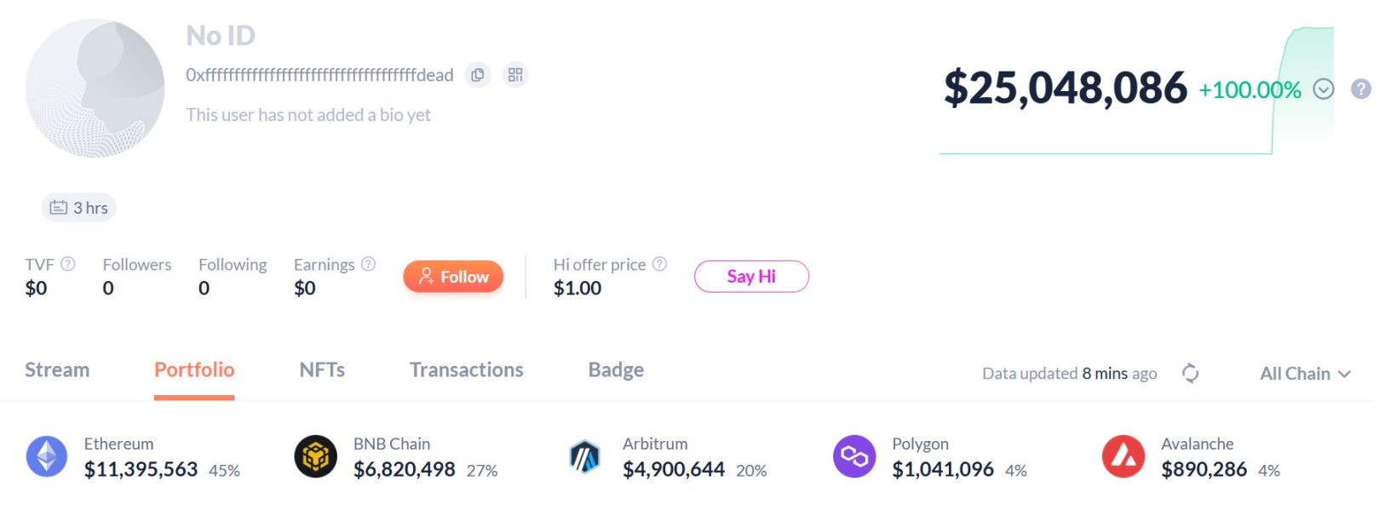Select the Polygon chain icon
The width and height of the screenshot is (1385, 510).
point(854,456)
